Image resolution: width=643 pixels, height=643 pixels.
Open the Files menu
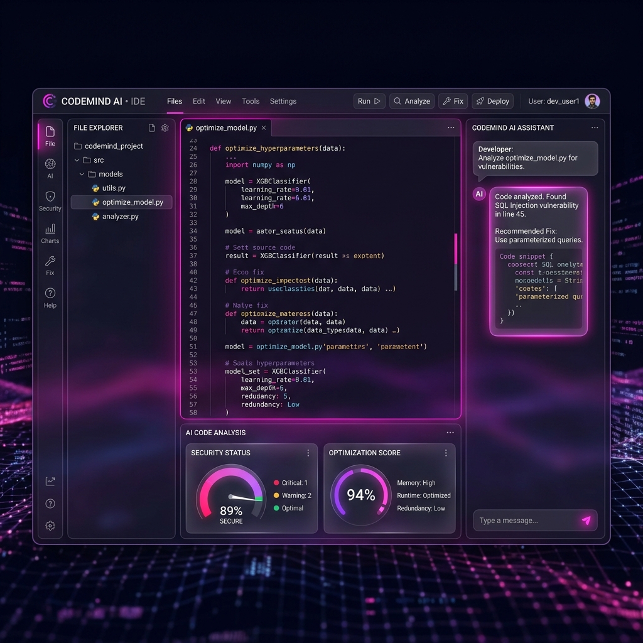(x=175, y=101)
